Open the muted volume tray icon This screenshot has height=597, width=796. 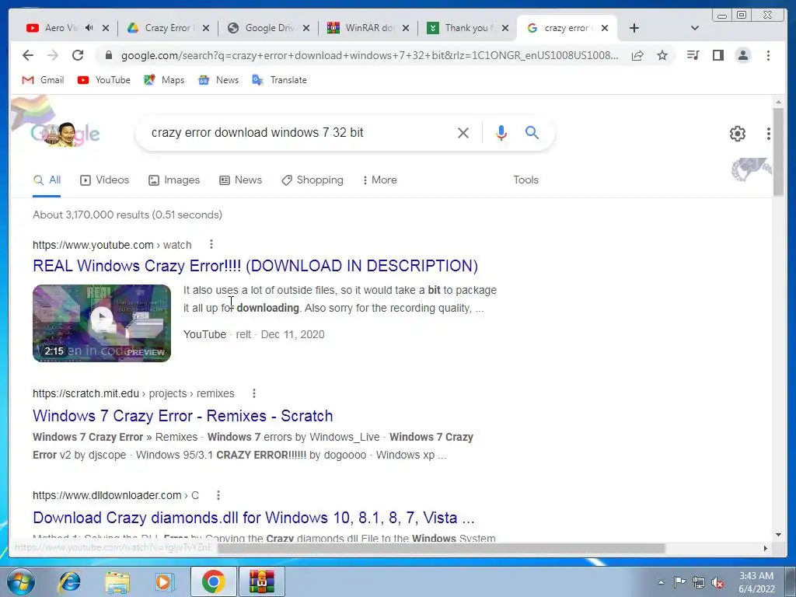pos(717,582)
